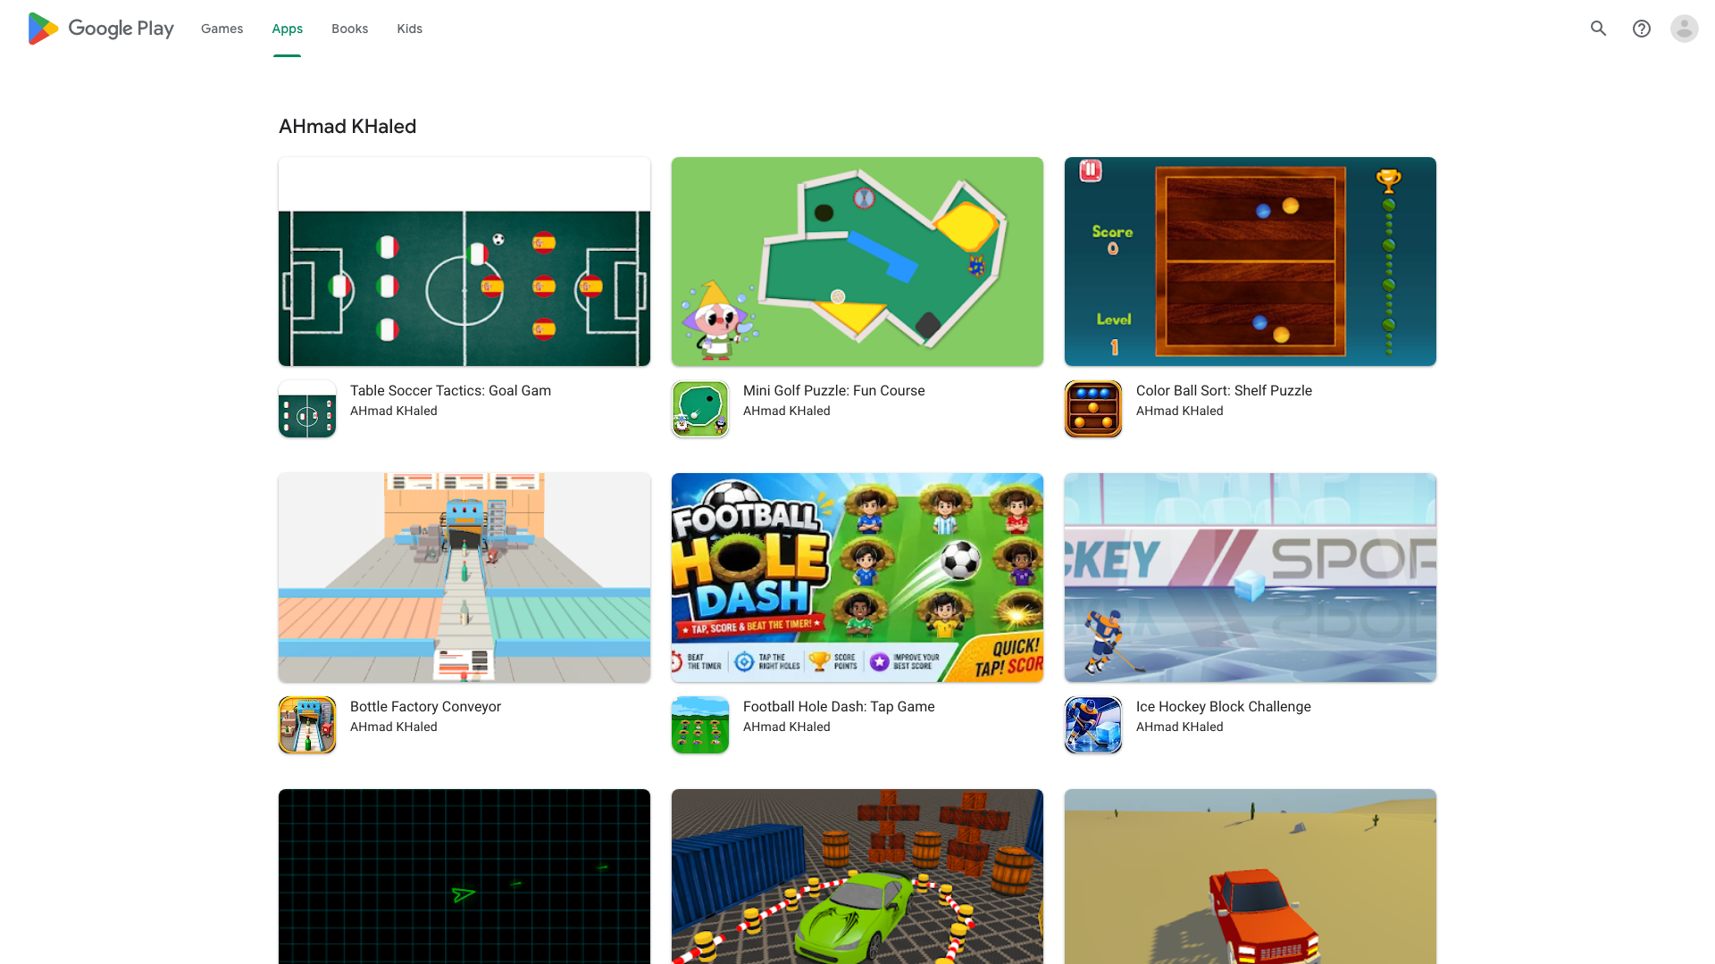Click developer name under Football Hole Dash
Viewport: 1715px width, 964px height.
[787, 727]
